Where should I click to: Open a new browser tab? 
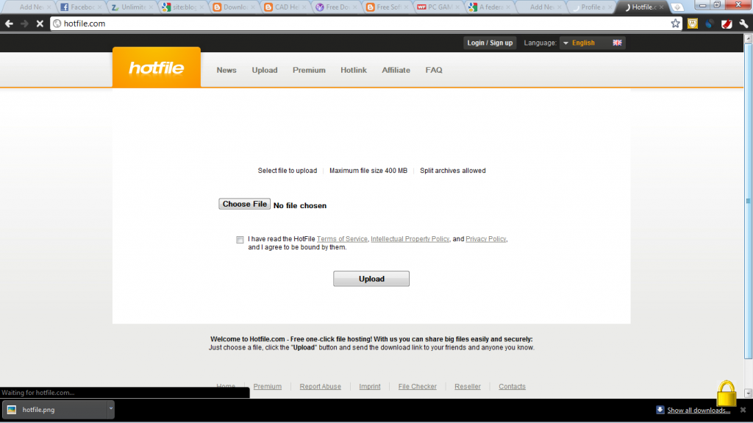click(677, 7)
